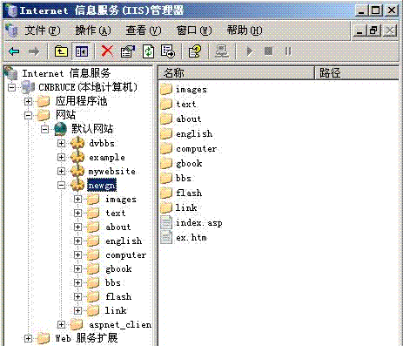This screenshot has width=403, height=346.
Task: Select mywebsite in the tree
Action: coord(111,172)
